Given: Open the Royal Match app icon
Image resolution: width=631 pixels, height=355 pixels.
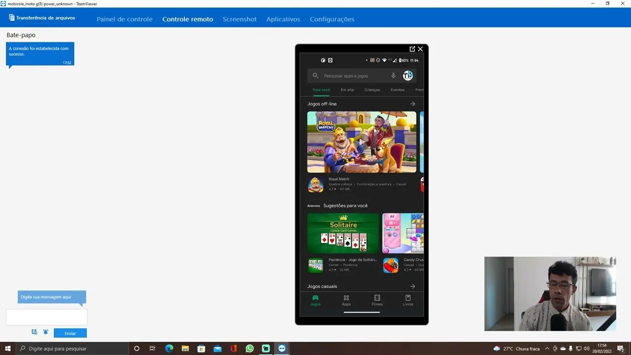Looking at the screenshot, I should click(x=315, y=184).
